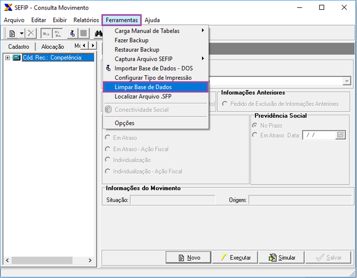Viewport: 357px width, 278px height.
Task: Maximize the SEFIP window
Action: (321, 7)
